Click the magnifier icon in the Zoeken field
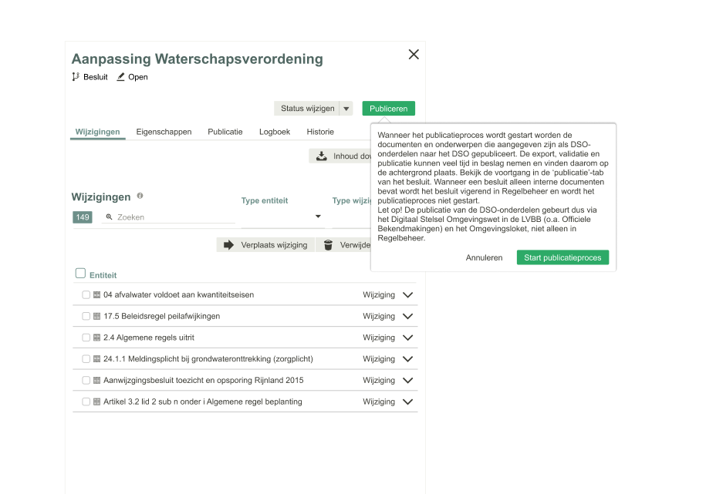The image size is (706, 494). click(x=107, y=217)
